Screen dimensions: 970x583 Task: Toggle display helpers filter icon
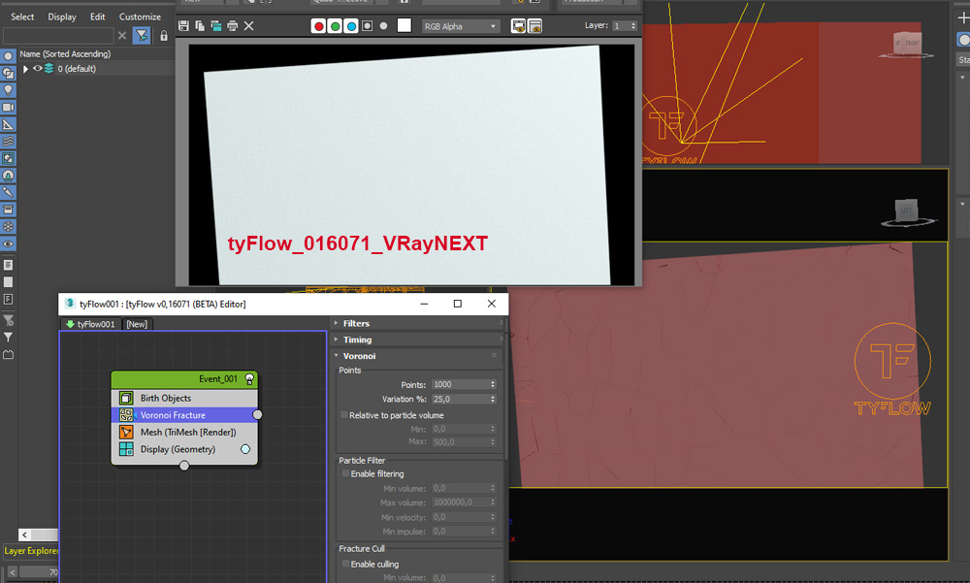point(8,124)
